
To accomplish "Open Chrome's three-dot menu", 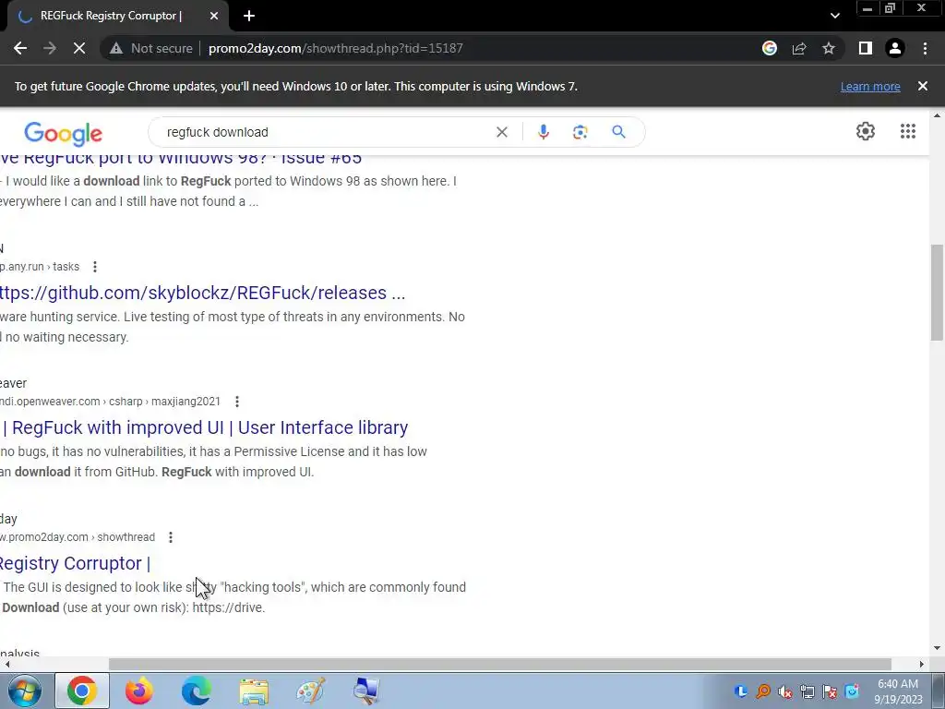I will point(925,48).
